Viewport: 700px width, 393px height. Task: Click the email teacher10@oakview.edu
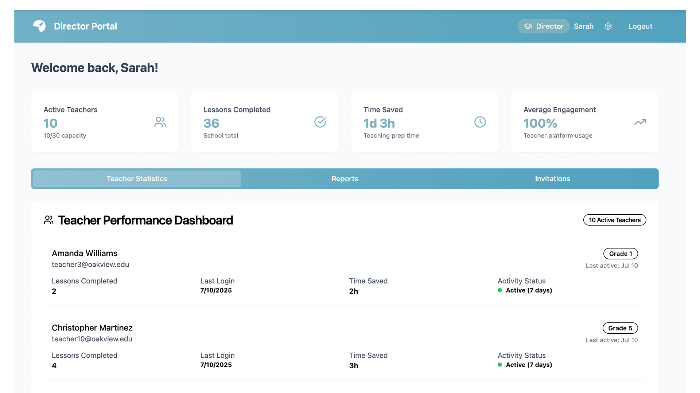pyautogui.click(x=92, y=339)
